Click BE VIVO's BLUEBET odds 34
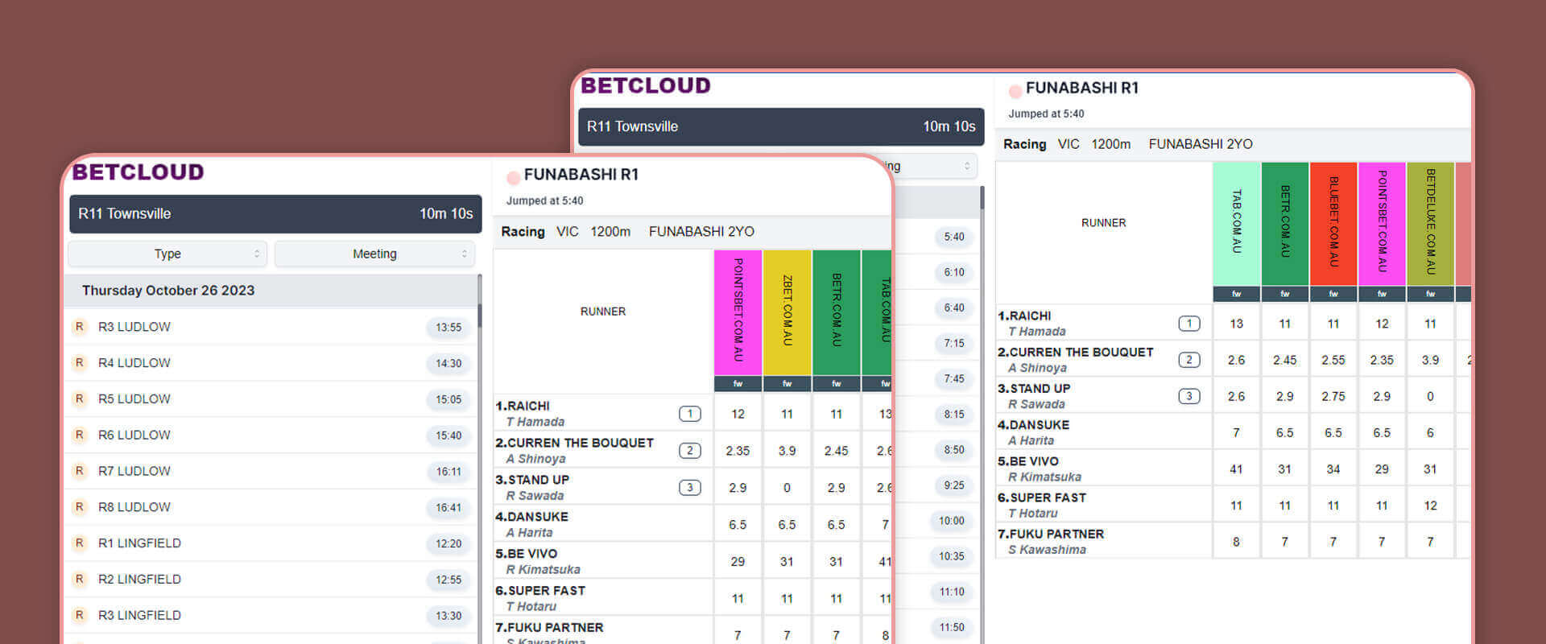Image resolution: width=1546 pixels, height=644 pixels. [x=1333, y=469]
